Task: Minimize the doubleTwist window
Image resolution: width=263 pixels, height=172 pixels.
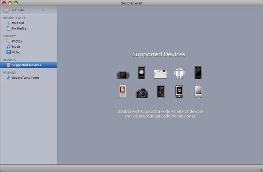Action: [x=10, y=3]
